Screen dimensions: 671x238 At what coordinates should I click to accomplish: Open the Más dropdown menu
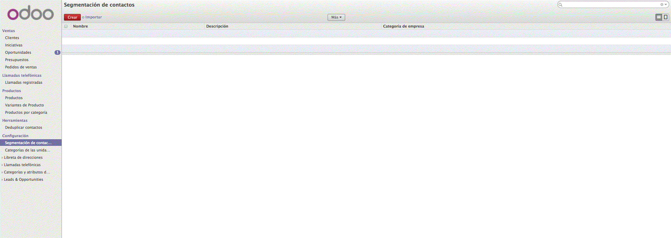pyautogui.click(x=336, y=17)
